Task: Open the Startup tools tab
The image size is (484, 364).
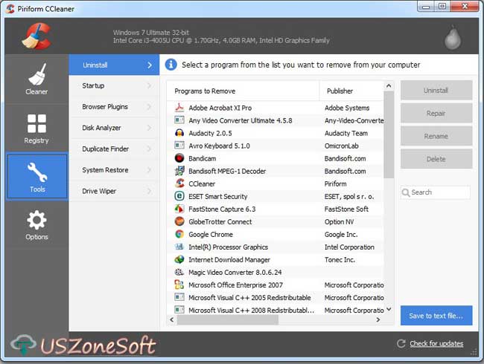Action: pyautogui.click(x=114, y=85)
